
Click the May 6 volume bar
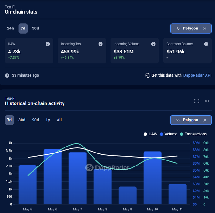point(52,177)
